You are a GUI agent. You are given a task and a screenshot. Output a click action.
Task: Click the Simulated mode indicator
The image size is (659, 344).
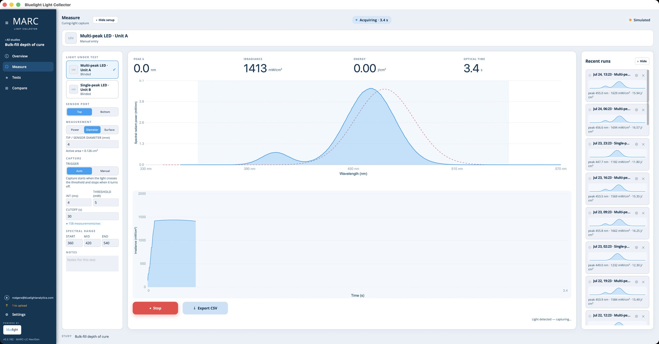pos(640,20)
